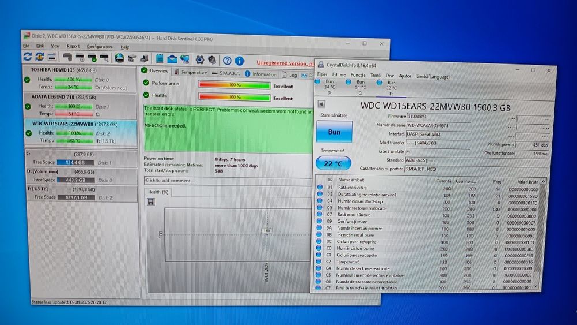
Task: Click the floppy save icon in Health graph
Action: [x=150, y=201]
